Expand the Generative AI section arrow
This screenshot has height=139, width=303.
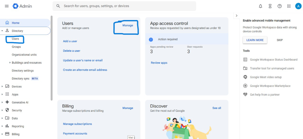pyautogui.click(x=2, y=102)
